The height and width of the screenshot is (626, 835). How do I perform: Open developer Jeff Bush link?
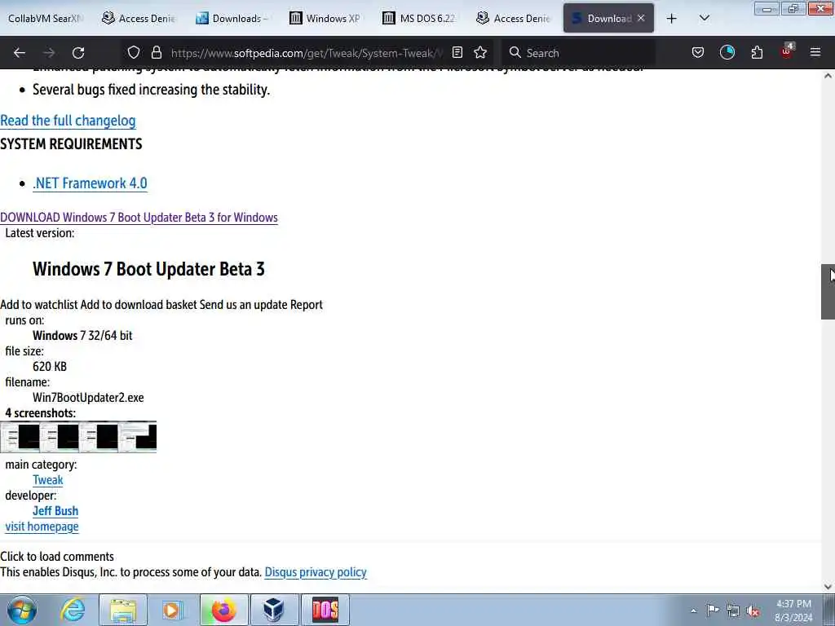pyautogui.click(x=55, y=511)
